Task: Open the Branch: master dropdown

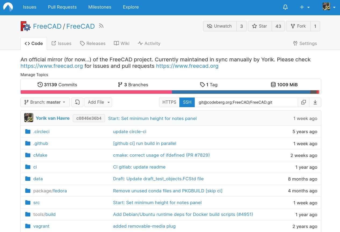Action: click(x=45, y=102)
